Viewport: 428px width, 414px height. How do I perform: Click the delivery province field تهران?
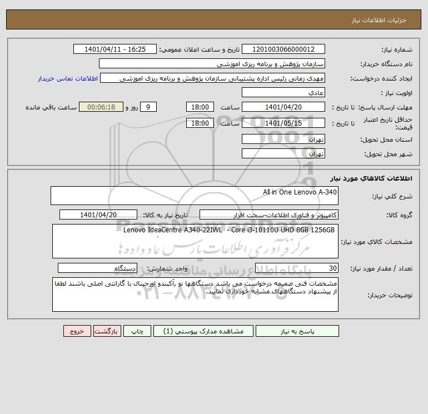coord(283,139)
